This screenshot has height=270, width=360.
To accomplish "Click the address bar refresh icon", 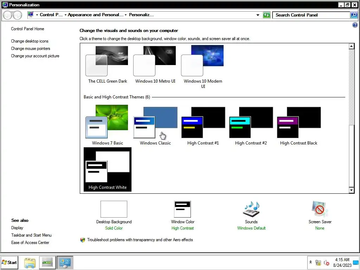I will coord(266,15).
